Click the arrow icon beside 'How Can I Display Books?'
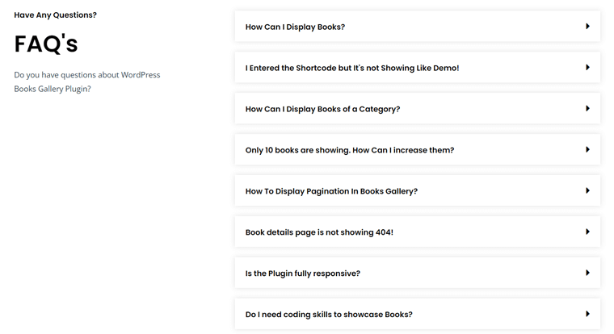Viewport: 614px width, 334px height. coord(587,27)
